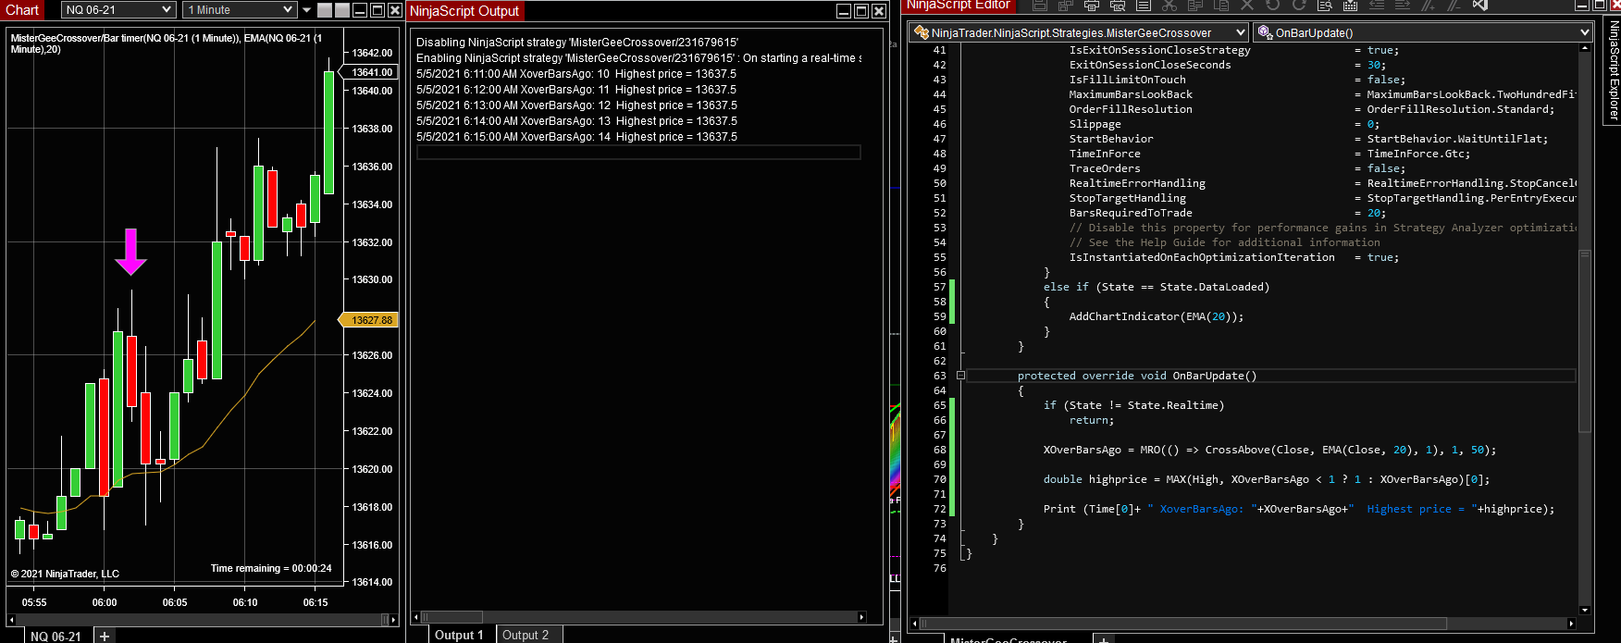Screen dimensions: 1621x643
Task: Click the Increase Indent icon in editor toolbar
Action: 1403,5
